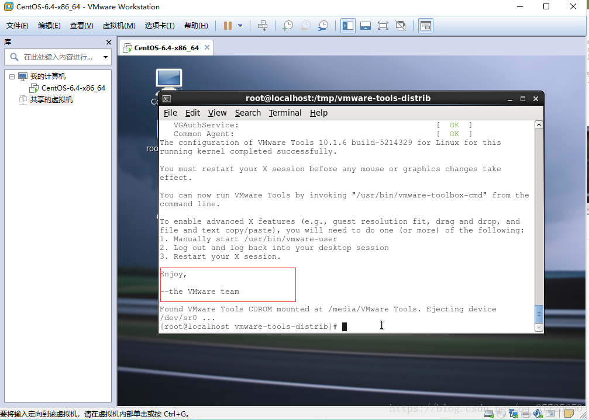Open the 编辑(E) menu
Image resolution: width=589 pixels, height=420 pixels.
point(49,26)
